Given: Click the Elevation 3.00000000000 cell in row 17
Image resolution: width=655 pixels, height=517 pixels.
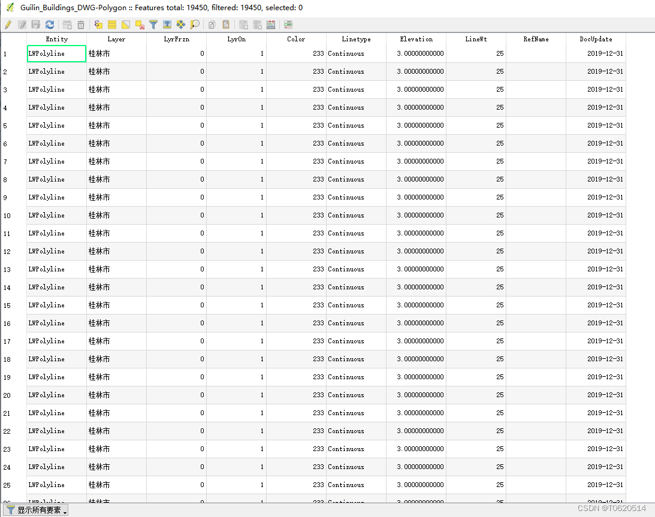Looking at the screenshot, I should click(x=416, y=341).
